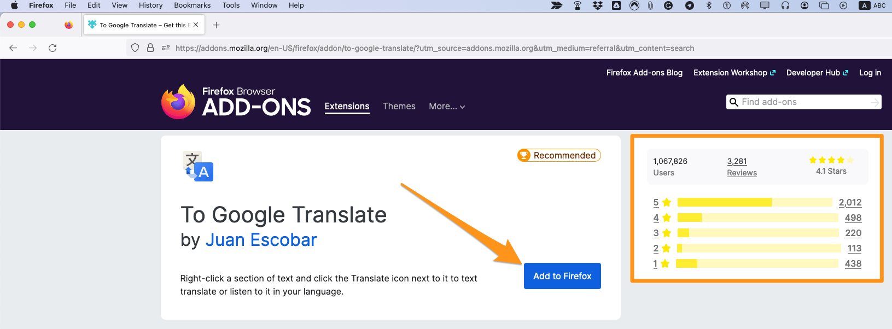
Task: Click the address bar URL text
Action: pos(435,48)
